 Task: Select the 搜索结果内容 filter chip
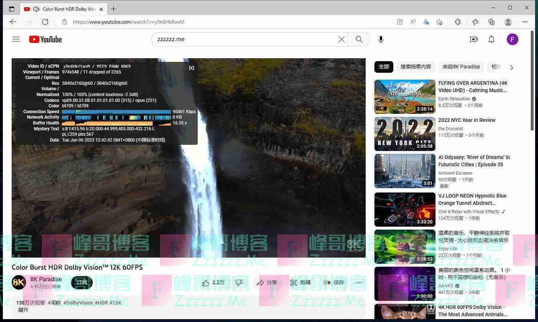415,67
